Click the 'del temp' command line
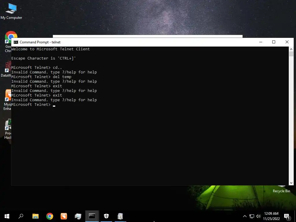 point(41,77)
